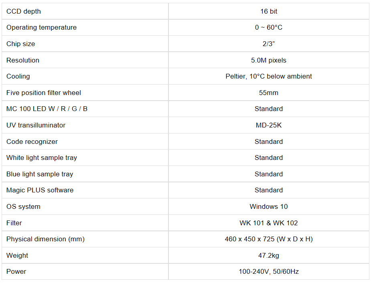The image size is (371, 283).
Task: Click the "Operating temperature" label
Action: [x=41, y=27]
